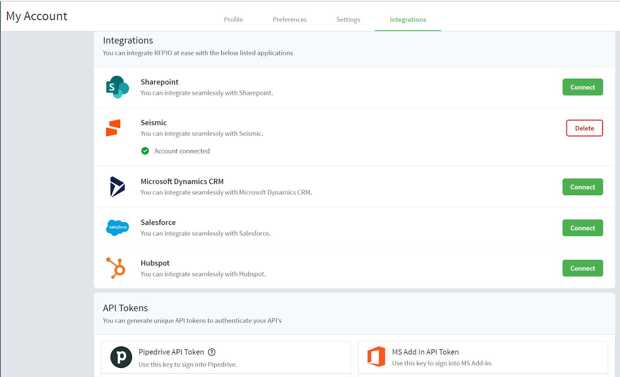Click 'You can integrate RFPIO at ease' description
The height and width of the screenshot is (377, 620).
click(x=198, y=53)
